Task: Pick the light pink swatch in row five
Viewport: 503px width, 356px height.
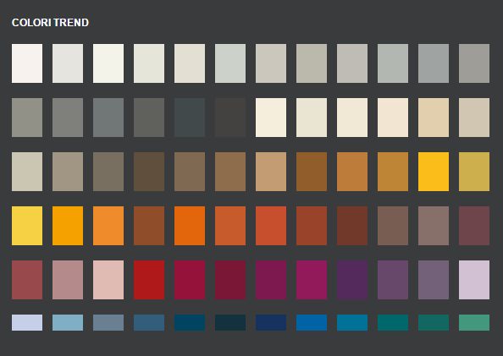Action: (x=108, y=280)
